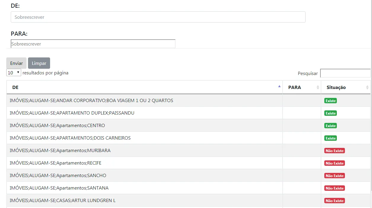Screen dimensions: 372x208
Task: Select row Apartamentos;CENTRO
Action: [188, 126]
